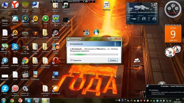Image resolution: width=184 pixels, height=103 pixels.
Task: Open the Активация cloud icon
Action: pos(137,61)
